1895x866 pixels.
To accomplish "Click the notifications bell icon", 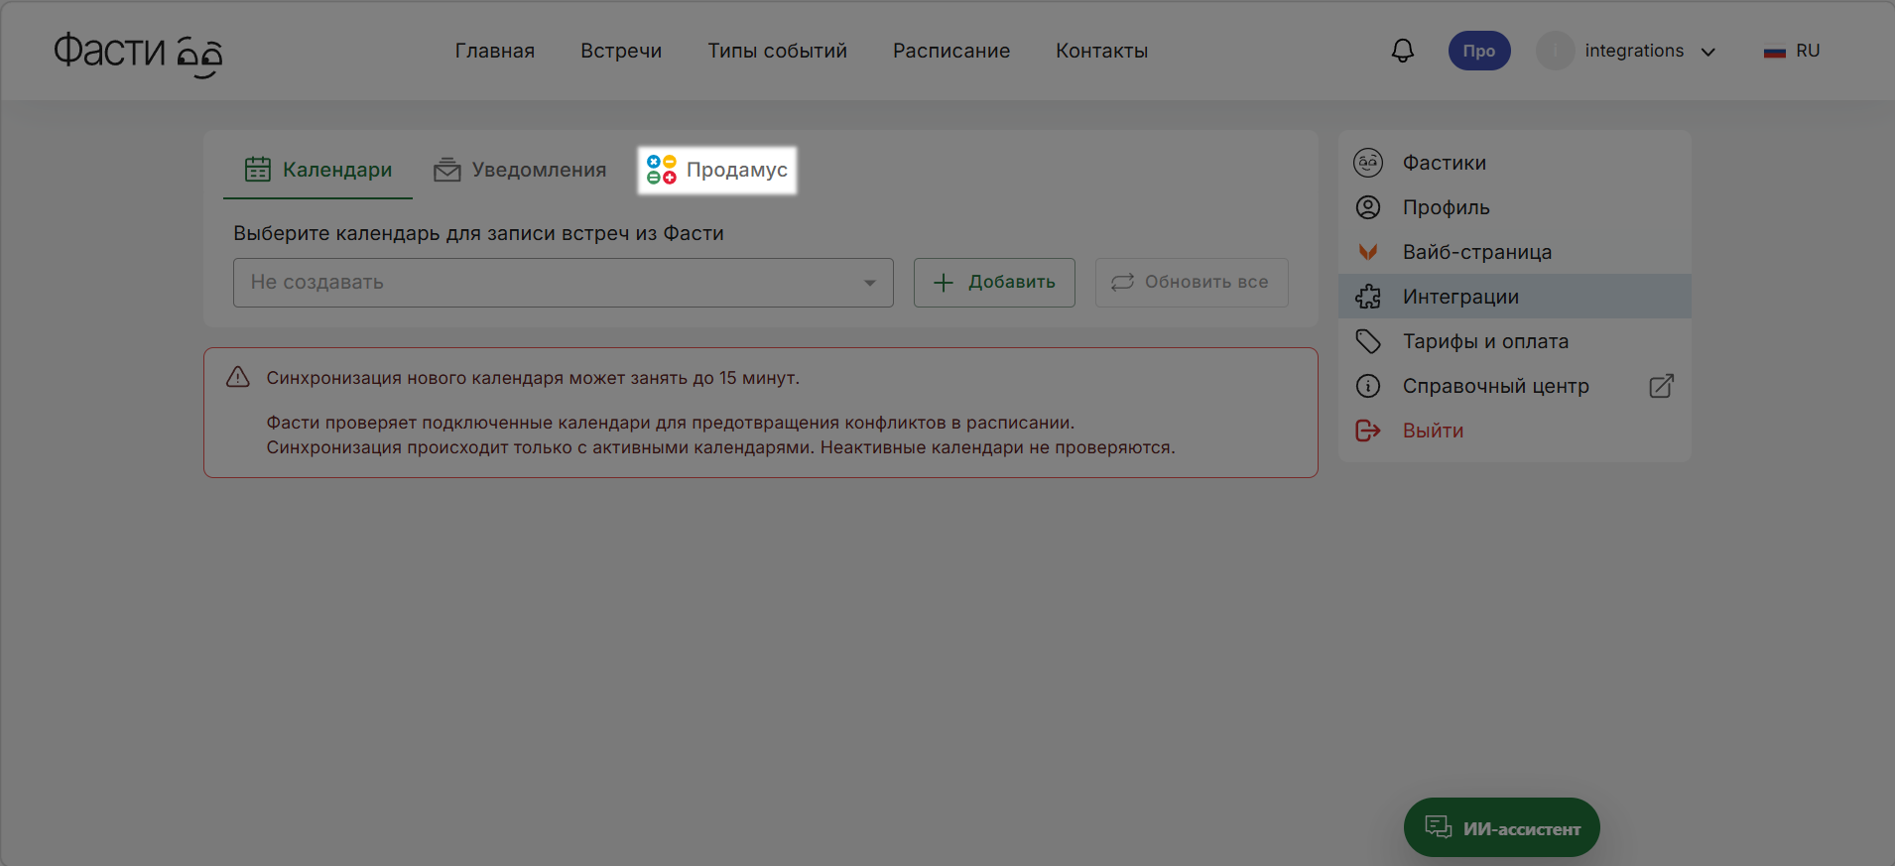I will [x=1402, y=51].
